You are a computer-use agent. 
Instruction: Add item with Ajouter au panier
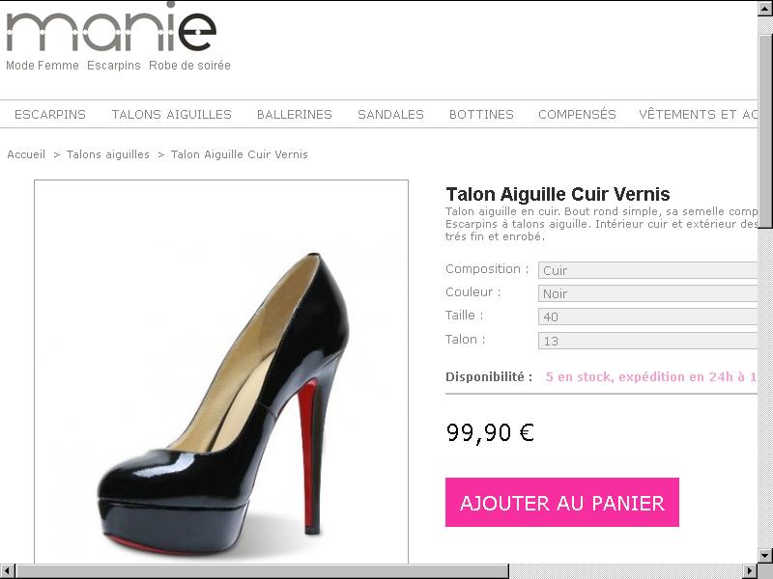coord(562,502)
